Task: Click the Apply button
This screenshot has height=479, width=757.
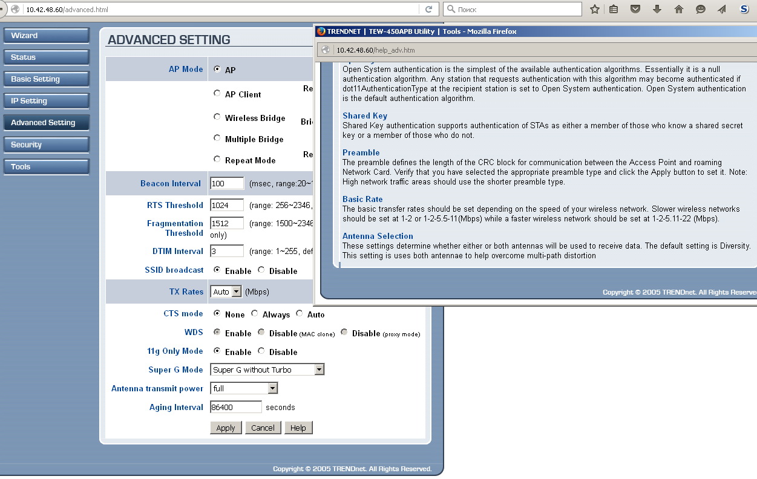Action: point(226,428)
